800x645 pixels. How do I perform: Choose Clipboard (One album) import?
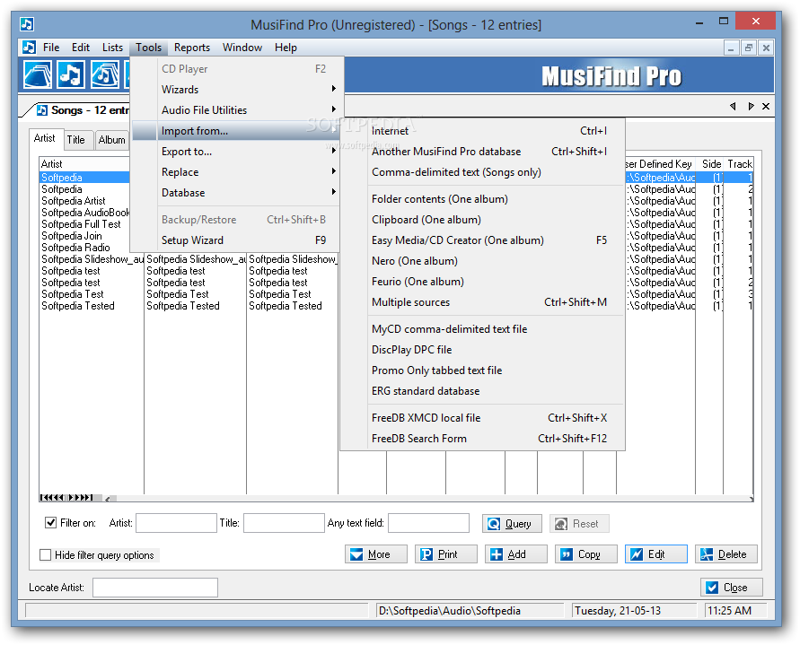point(483,220)
